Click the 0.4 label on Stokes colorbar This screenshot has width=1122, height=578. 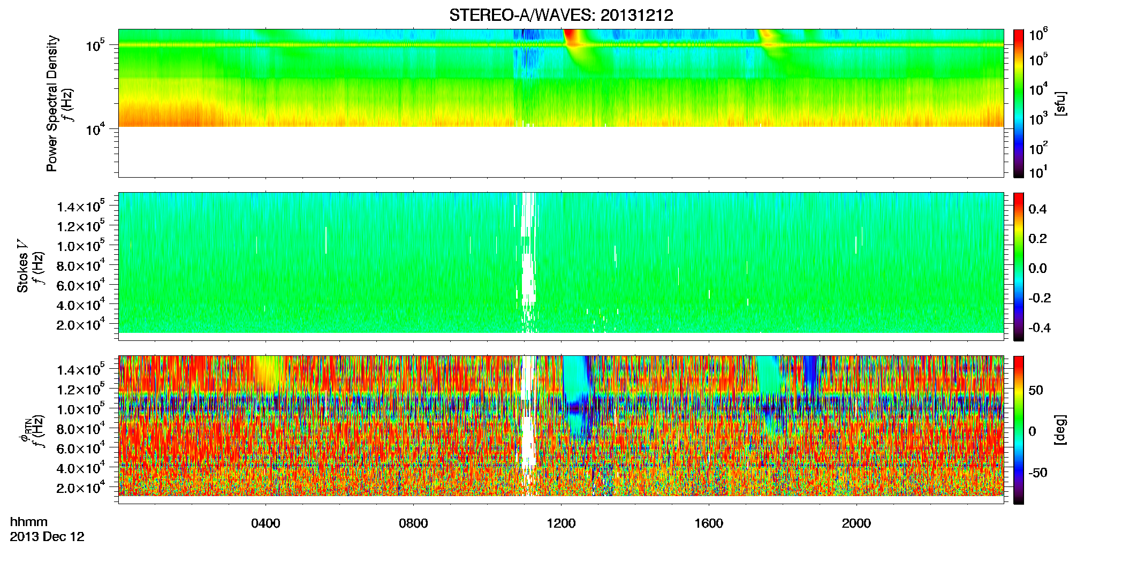click(1037, 209)
